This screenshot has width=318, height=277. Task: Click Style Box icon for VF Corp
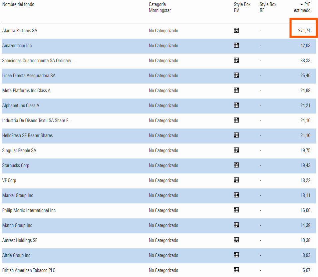click(x=236, y=180)
